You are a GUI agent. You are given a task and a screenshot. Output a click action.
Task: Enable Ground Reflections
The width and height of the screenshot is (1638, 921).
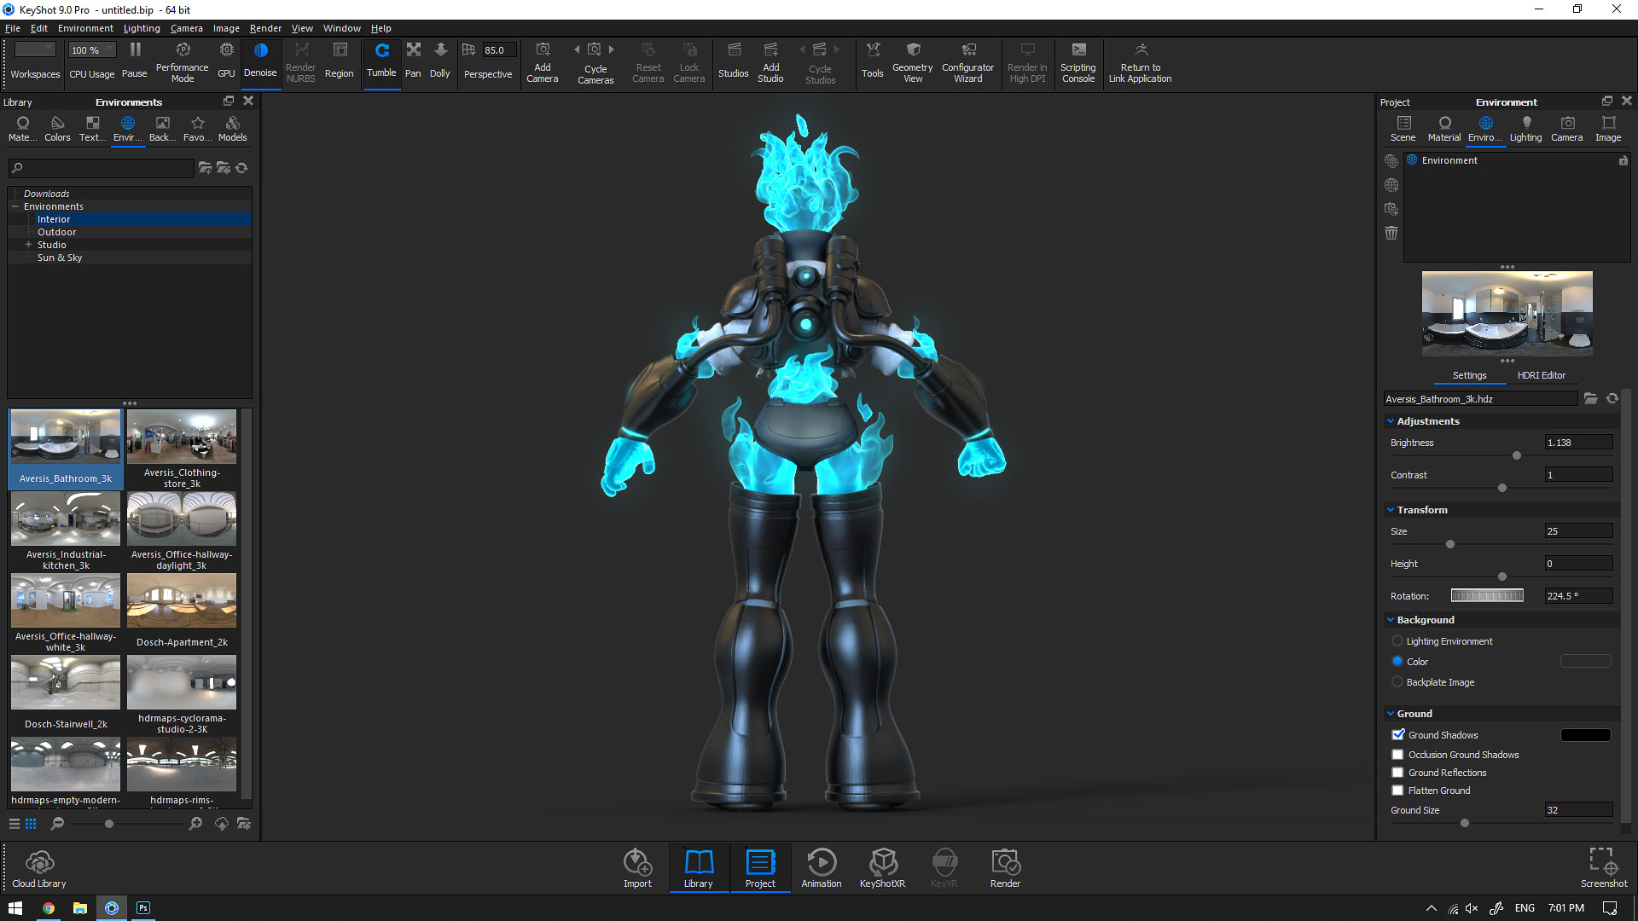(1397, 773)
